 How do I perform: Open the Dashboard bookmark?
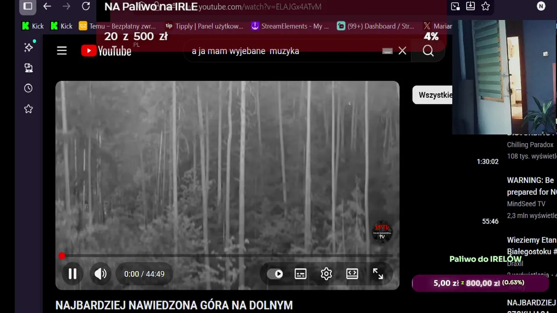(x=376, y=26)
